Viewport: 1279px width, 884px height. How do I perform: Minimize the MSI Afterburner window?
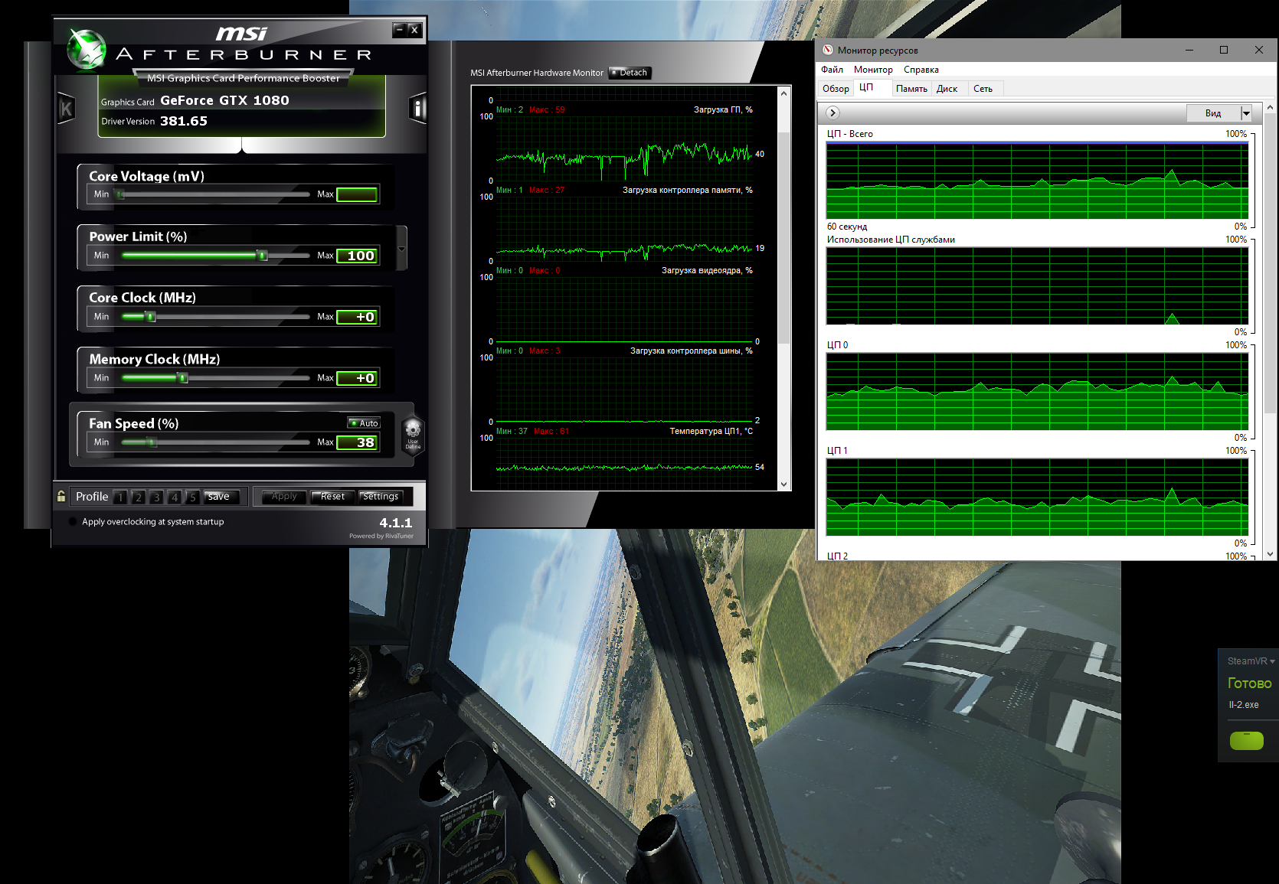(x=398, y=30)
